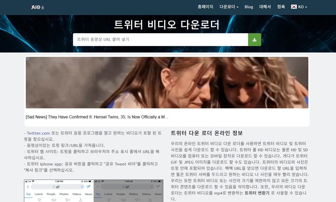Screen dimensions: 336x202
Task: Open the Twitter.com link
Action: (38, 133)
